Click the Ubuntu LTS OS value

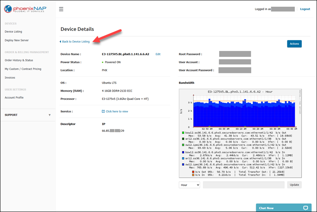coord(109,83)
